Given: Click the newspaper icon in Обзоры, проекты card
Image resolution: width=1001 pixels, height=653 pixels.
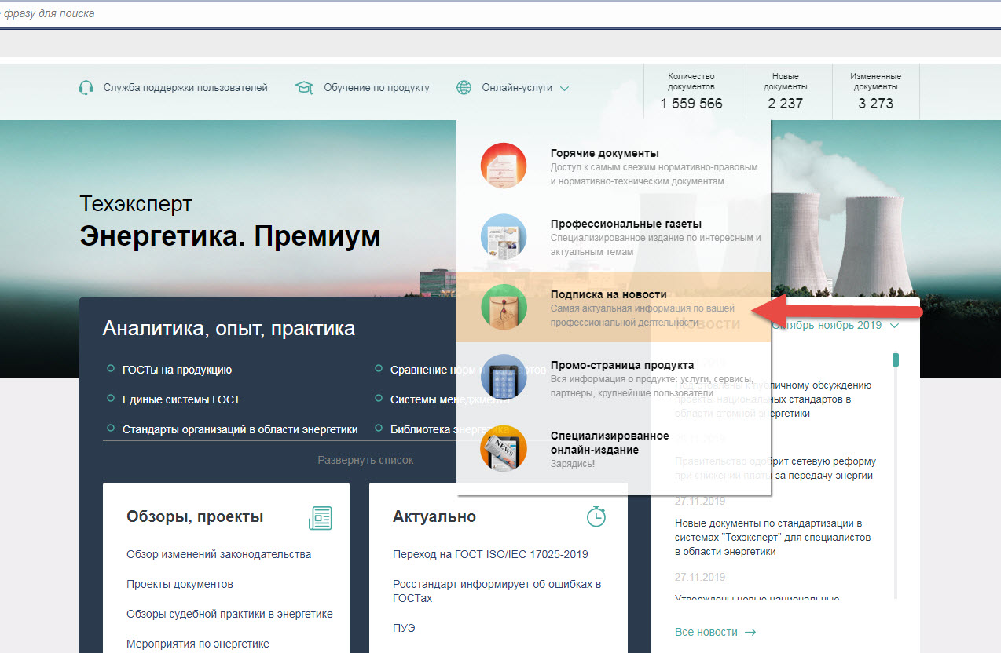Looking at the screenshot, I should pyautogui.click(x=321, y=518).
